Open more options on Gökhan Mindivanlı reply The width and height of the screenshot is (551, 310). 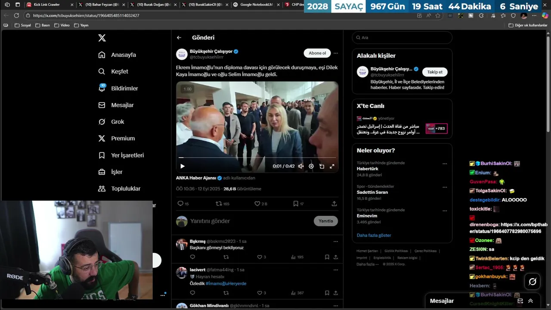(x=336, y=306)
